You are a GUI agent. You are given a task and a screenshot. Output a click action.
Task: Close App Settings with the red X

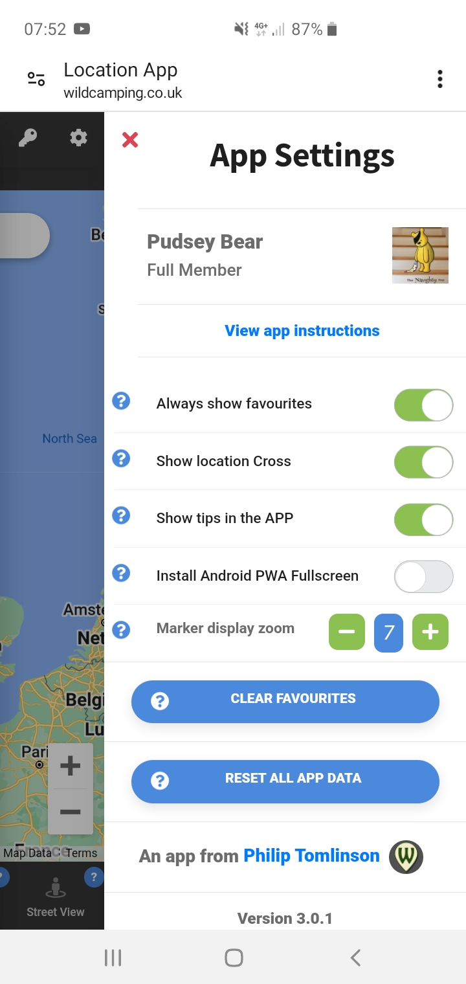(x=130, y=139)
